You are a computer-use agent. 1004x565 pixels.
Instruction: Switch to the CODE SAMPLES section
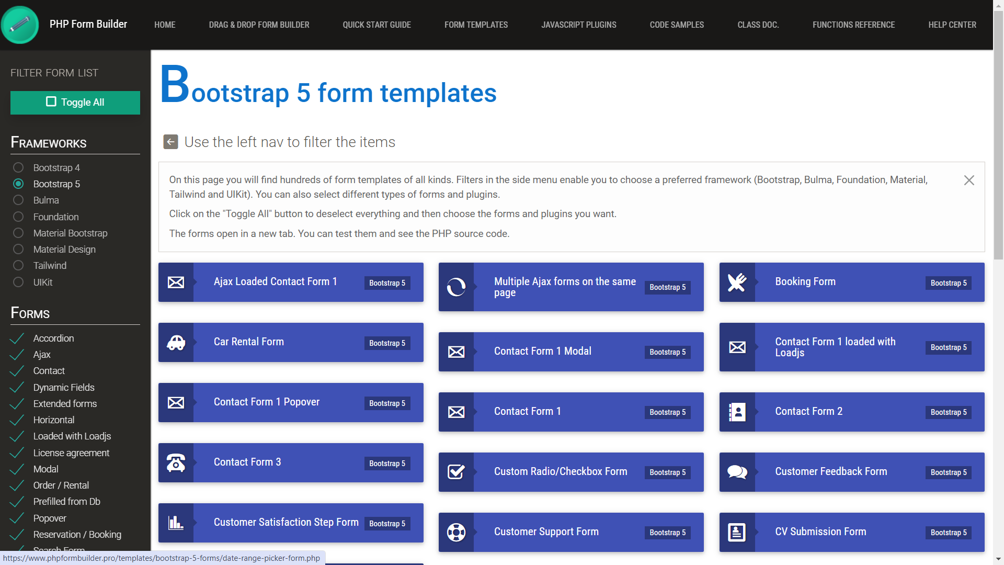(677, 25)
